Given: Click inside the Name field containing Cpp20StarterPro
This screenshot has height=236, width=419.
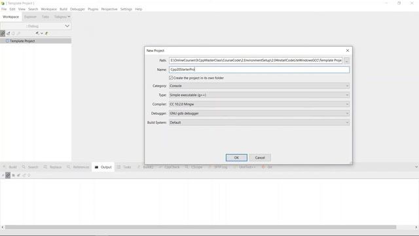Looking at the screenshot, I should 259,69.
